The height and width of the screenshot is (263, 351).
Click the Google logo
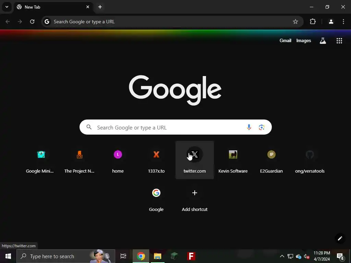click(x=175, y=90)
